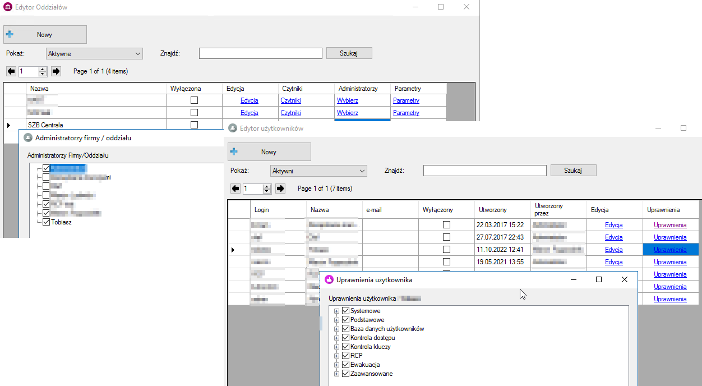Go to next page in Edytor użytkowników
Screen dimensions: 702x386
tap(280, 189)
